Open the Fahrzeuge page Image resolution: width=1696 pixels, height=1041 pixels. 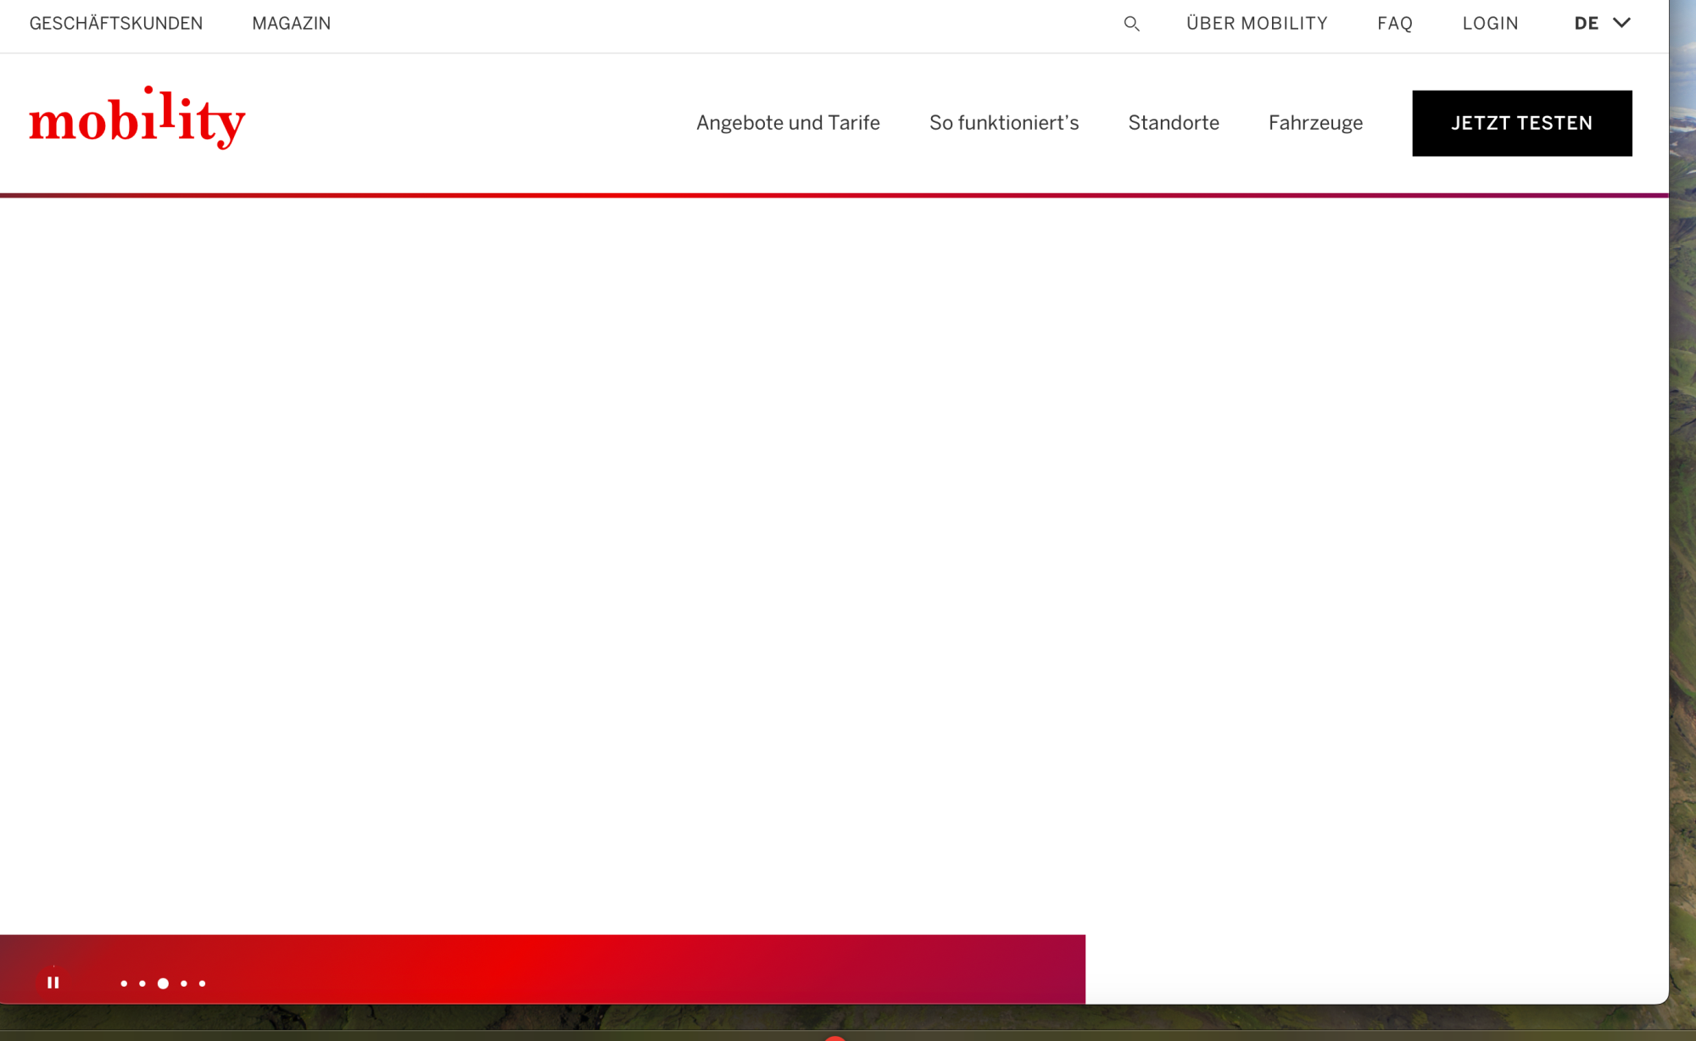point(1314,123)
